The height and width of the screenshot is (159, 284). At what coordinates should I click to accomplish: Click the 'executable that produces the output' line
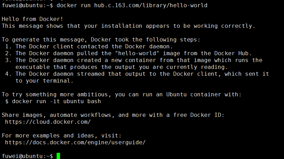coord(121,67)
